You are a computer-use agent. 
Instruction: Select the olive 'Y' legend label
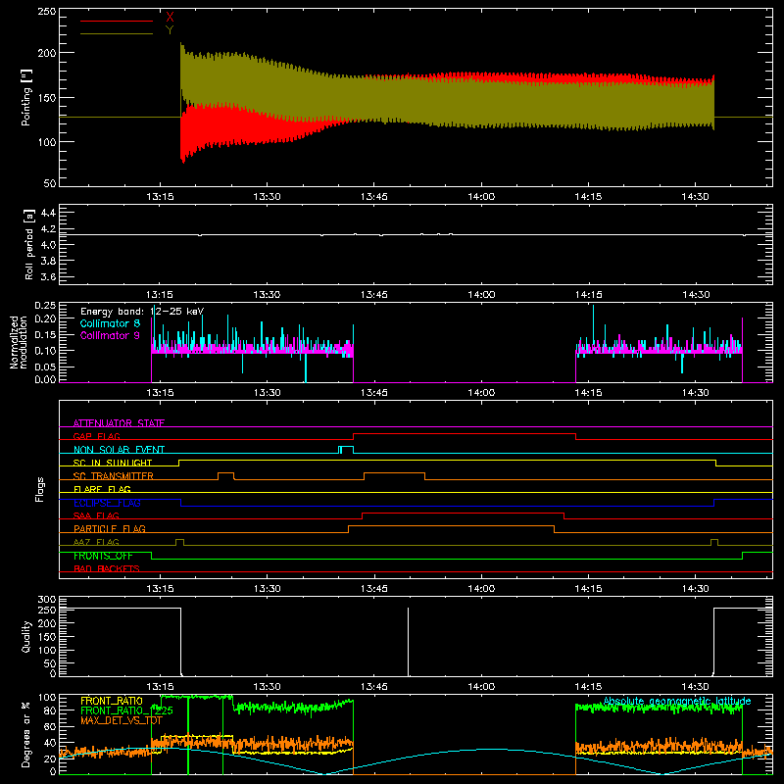click(170, 30)
